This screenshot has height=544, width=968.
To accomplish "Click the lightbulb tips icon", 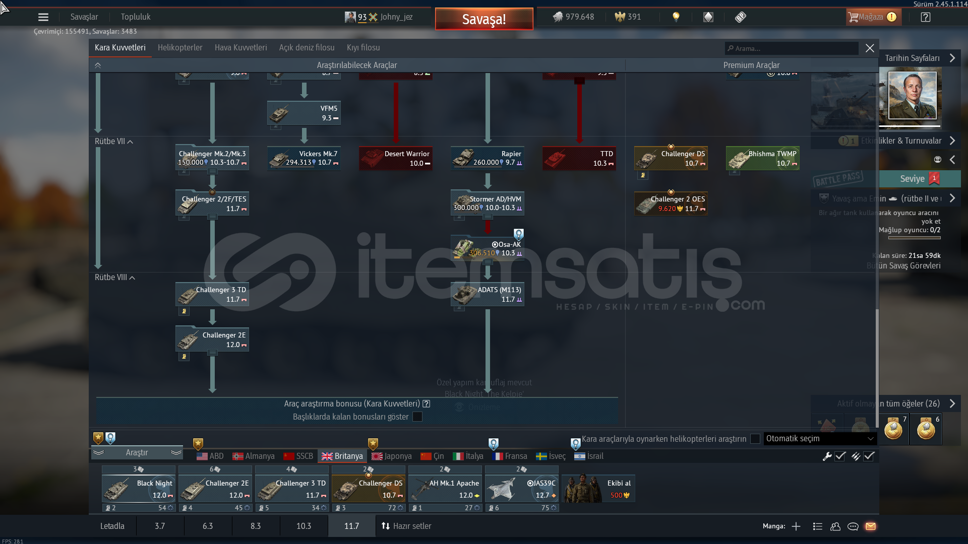I will tap(676, 17).
